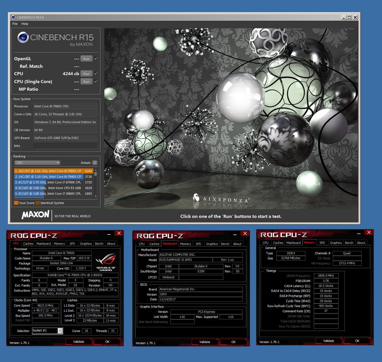Open Caches tab in left CPU-Z window
Image resolution: width=382 pixels, height=362 pixels.
(28, 244)
